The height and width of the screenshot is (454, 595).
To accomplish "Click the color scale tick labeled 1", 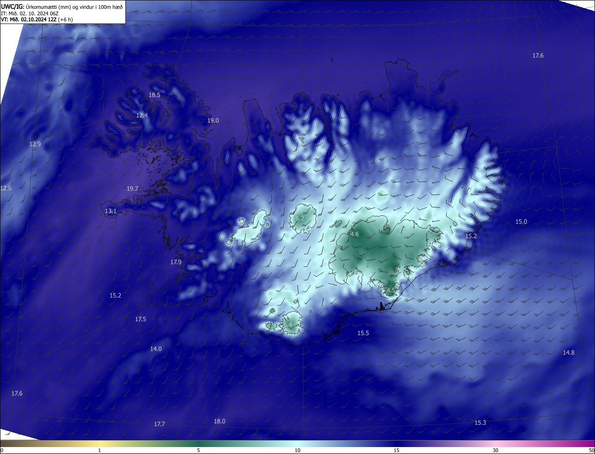I will (99, 450).
